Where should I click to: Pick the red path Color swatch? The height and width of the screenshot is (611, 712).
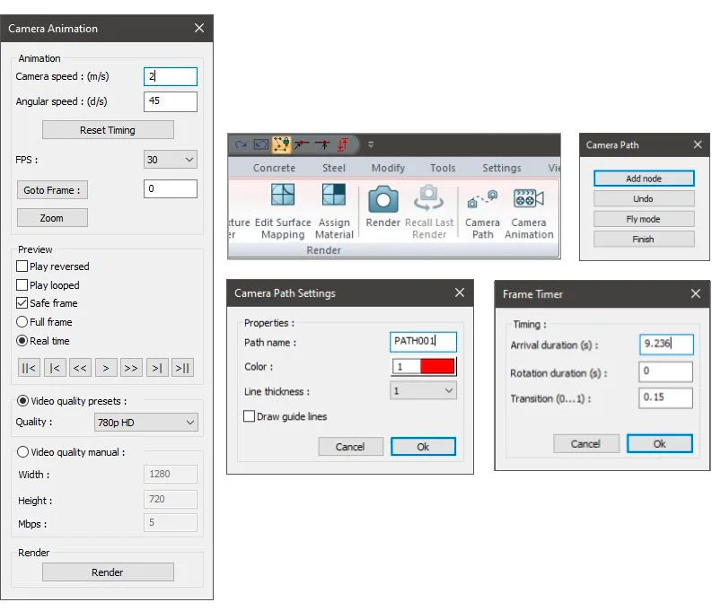coord(437,366)
